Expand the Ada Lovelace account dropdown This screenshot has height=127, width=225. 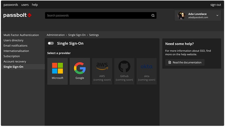pyautogui.click(x=217, y=15)
